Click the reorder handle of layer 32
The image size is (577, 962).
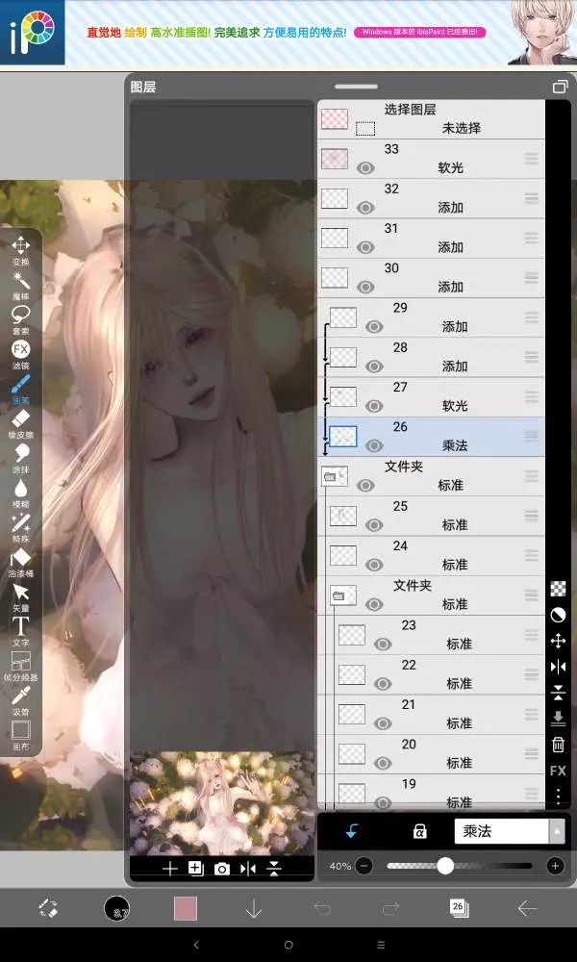click(x=532, y=198)
